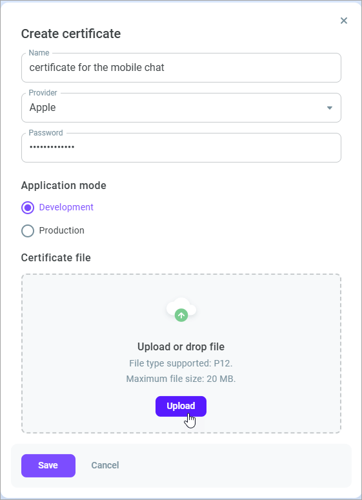Close the Create certificate dialog
This screenshot has width=362, height=500.
[x=343, y=21]
